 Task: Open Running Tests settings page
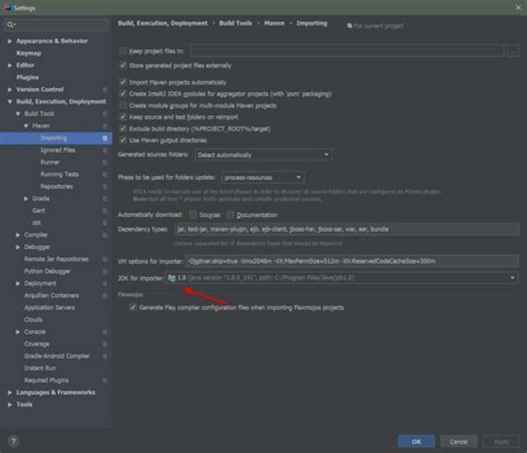coord(59,174)
